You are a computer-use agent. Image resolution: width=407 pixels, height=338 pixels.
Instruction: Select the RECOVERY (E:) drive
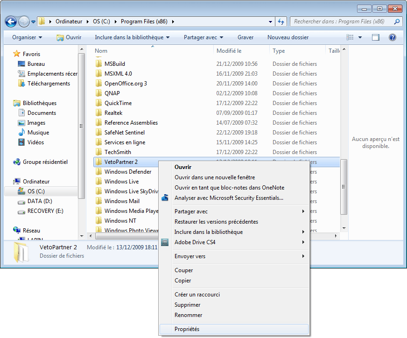41,211
